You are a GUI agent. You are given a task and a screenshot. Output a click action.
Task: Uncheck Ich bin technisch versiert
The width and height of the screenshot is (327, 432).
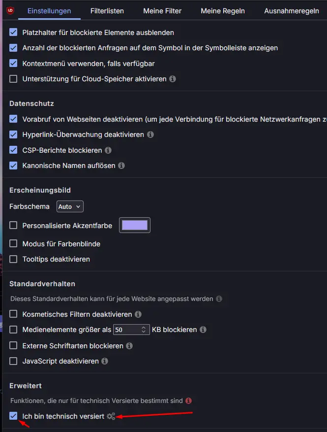[x=13, y=416]
